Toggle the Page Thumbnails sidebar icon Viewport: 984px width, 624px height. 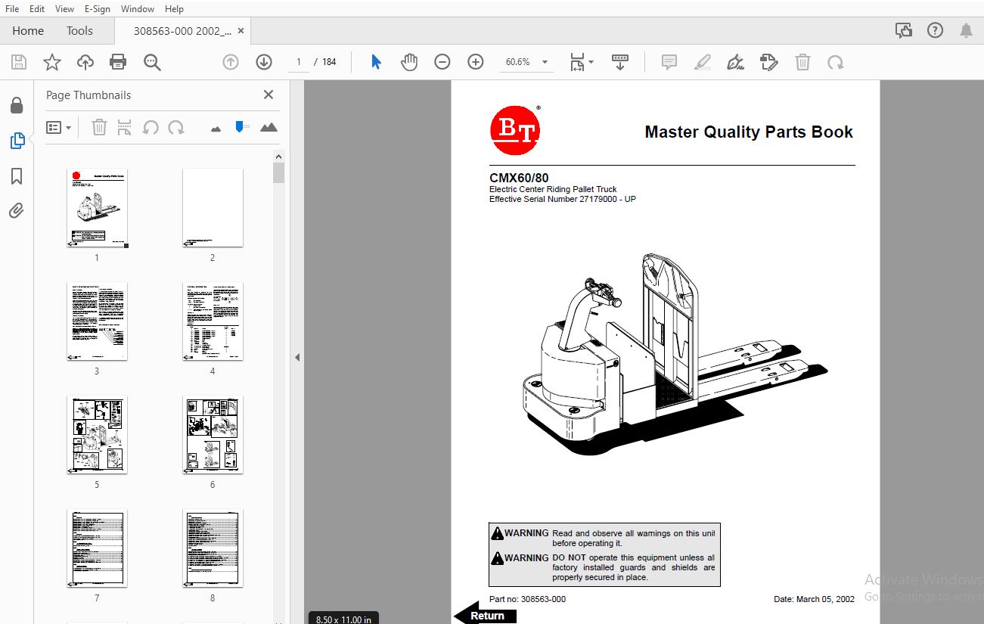pos(17,141)
